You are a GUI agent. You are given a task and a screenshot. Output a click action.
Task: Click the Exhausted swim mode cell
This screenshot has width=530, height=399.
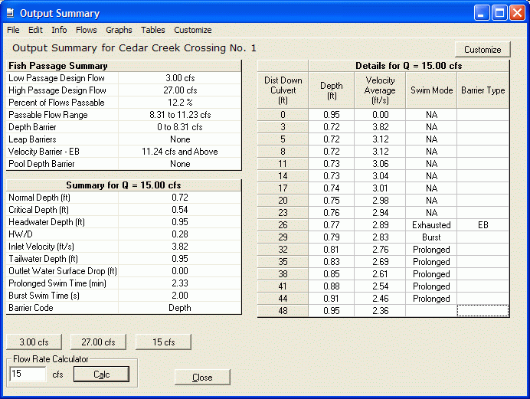[431, 225]
